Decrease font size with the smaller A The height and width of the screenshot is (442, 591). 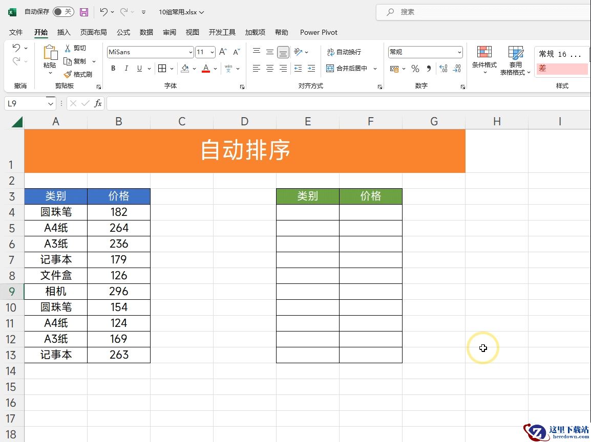(x=237, y=52)
